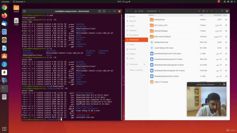Open LibreOffice Writer in the dock

pyautogui.click(x=4, y=48)
